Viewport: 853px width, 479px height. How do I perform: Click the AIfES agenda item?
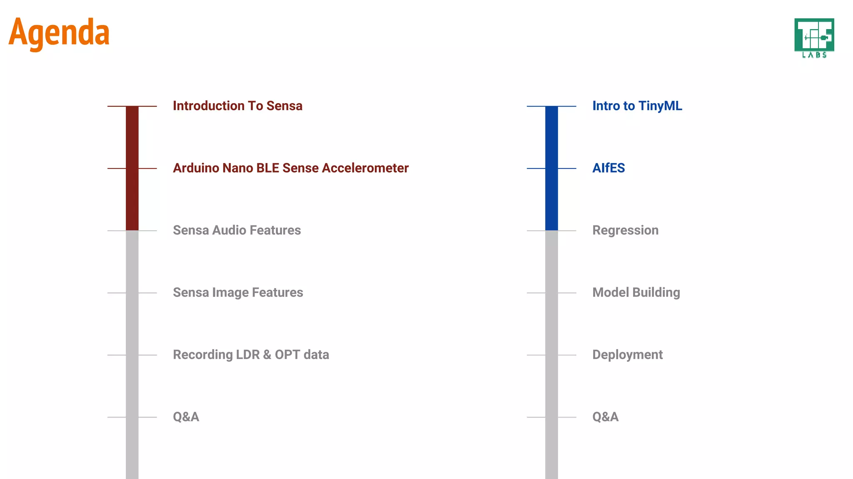coord(609,168)
